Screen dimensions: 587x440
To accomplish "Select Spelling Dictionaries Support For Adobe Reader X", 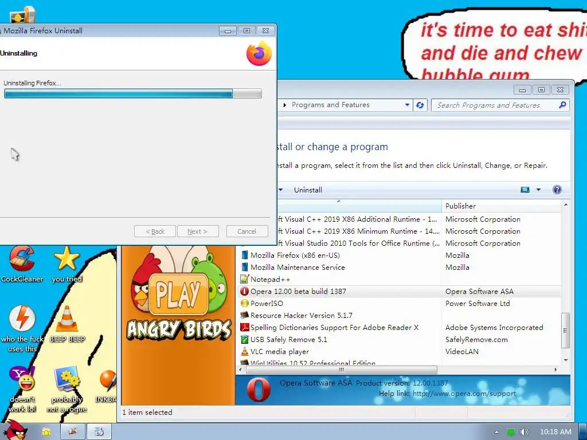I will click(400, 327).
